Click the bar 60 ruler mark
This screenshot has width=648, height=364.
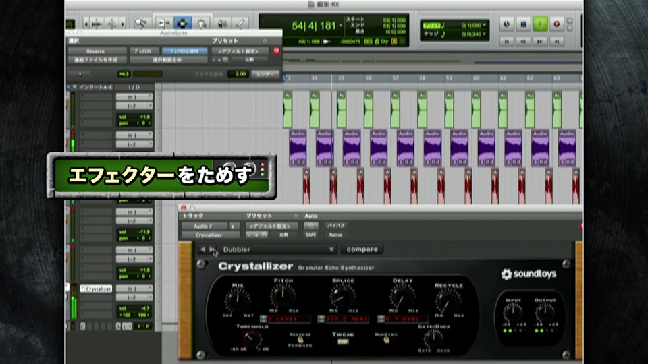click(x=476, y=78)
